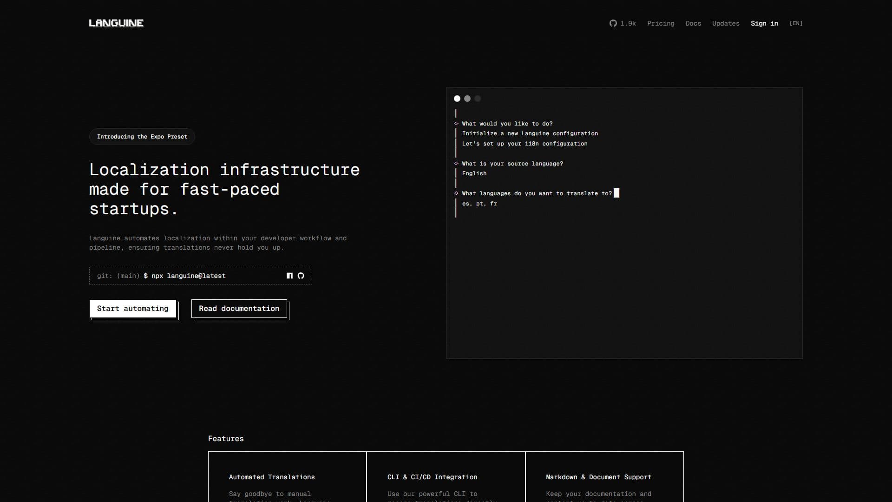Click the white terminal window dot
The width and height of the screenshot is (892, 502).
(457, 99)
